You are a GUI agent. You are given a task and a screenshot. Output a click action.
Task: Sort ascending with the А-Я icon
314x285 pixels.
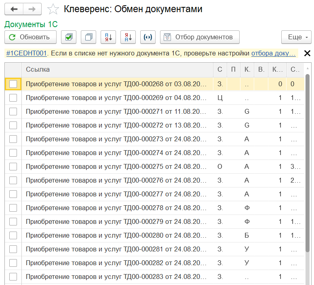click(108, 37)
